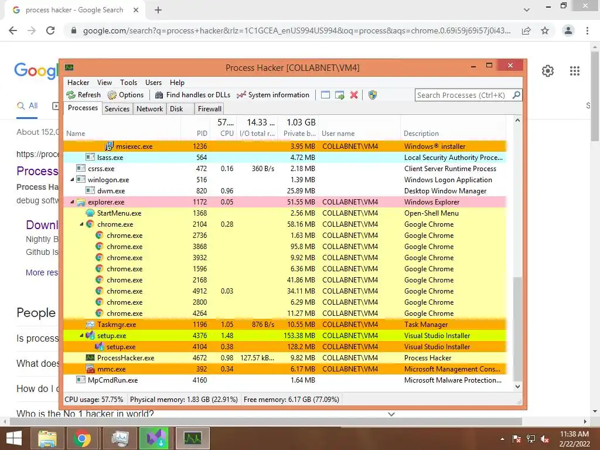600x450 pixels.
Task: Click Process Hacker taskbar icon
Action: point(192,438)
